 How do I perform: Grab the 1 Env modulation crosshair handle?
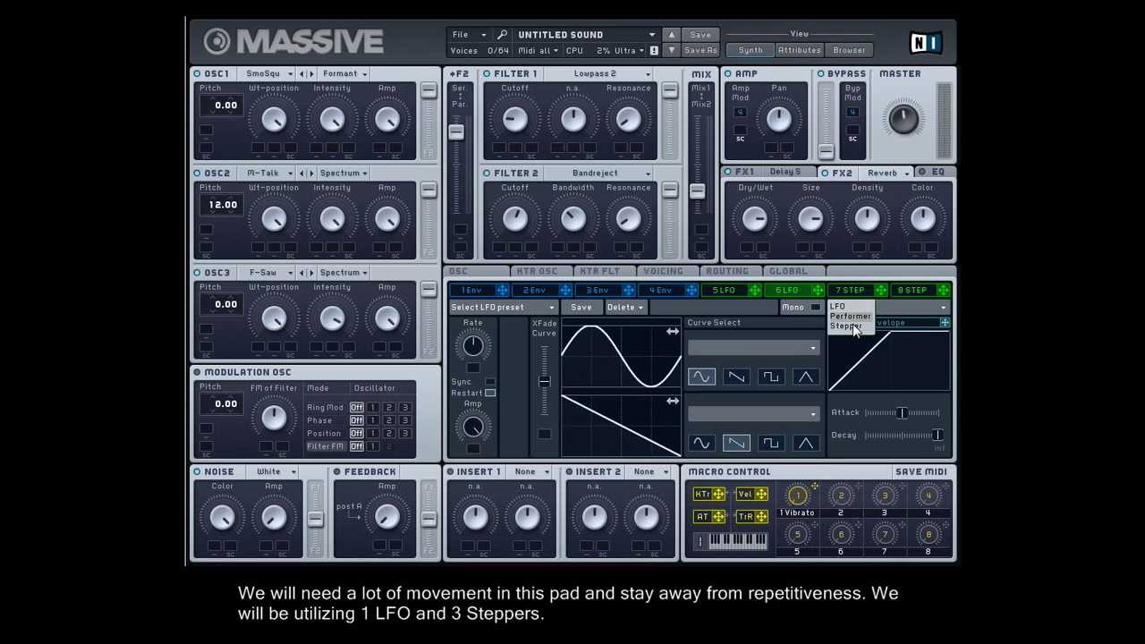coord(502,290)
